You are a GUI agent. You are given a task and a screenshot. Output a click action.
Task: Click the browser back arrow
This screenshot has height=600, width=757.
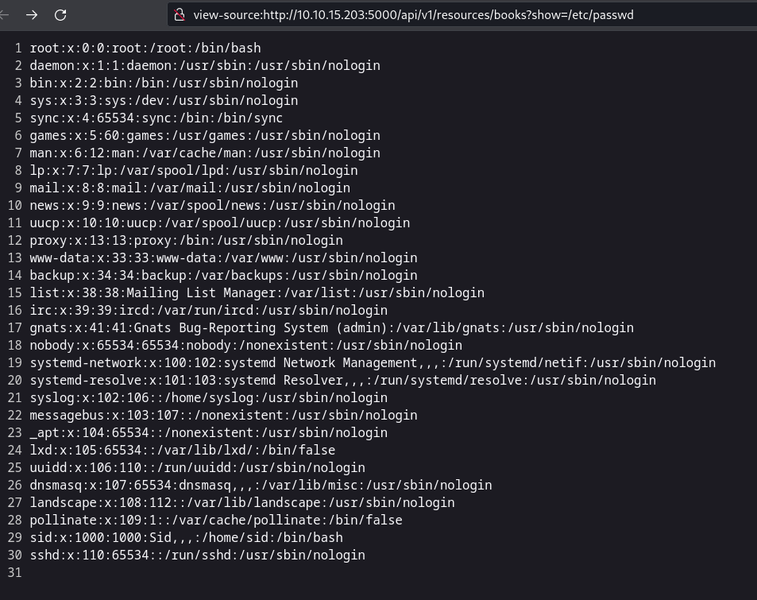click(x=4, y=14)
